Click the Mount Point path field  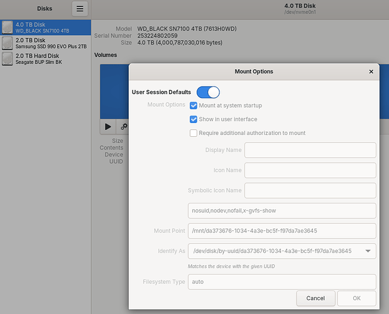click(x=282, y=230)
